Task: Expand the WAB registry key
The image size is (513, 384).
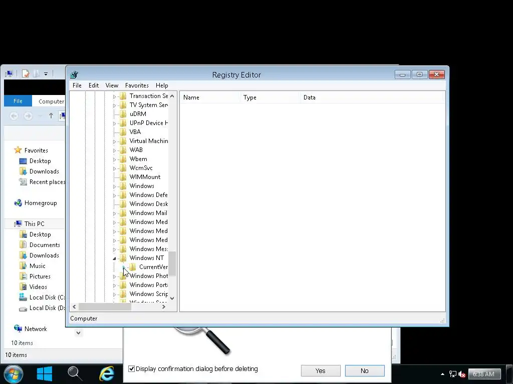Action: pos(114,150)
